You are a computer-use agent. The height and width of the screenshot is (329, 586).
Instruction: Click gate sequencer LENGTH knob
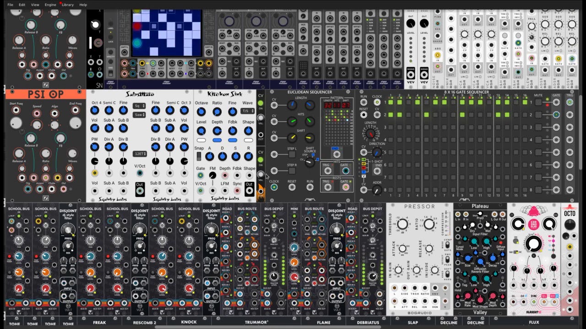tap(370, 134)
